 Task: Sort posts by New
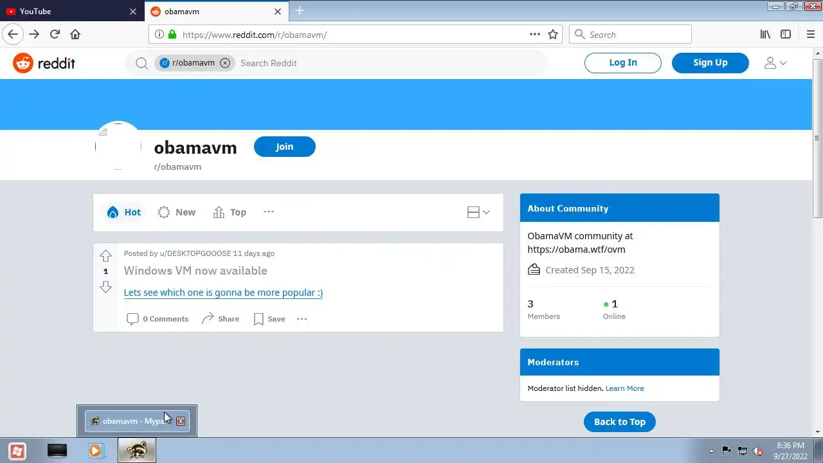(x=177, y=212)
